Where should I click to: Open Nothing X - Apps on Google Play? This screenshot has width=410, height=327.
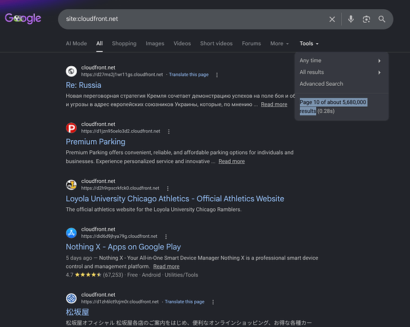[123, 247]
